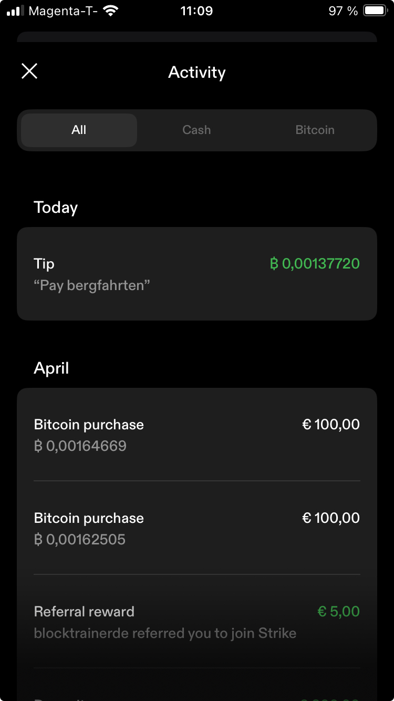Viewport: 394px width, 701px height.
Task: Tap the Today section header
Action: pyautogui.click(x=56, y=208)
